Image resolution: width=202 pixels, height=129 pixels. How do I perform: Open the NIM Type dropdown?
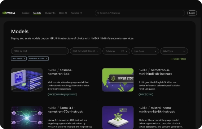pos(174,51)
